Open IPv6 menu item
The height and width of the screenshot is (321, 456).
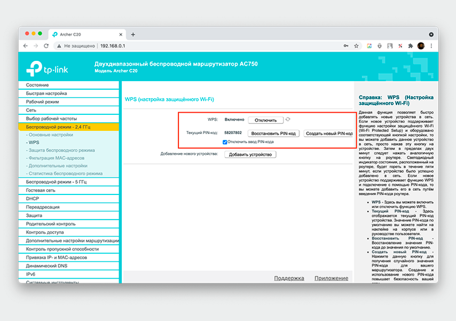69,275
